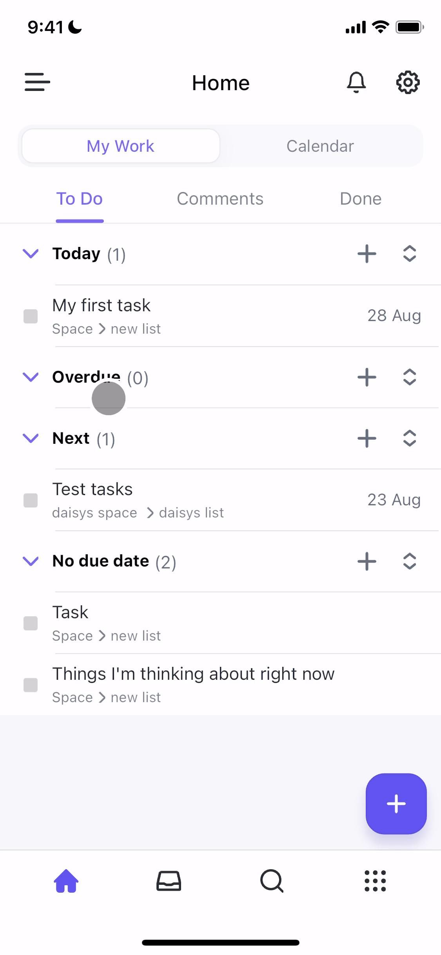
Task: Tap the purple floating add button
Action: (x=396, y=804)
